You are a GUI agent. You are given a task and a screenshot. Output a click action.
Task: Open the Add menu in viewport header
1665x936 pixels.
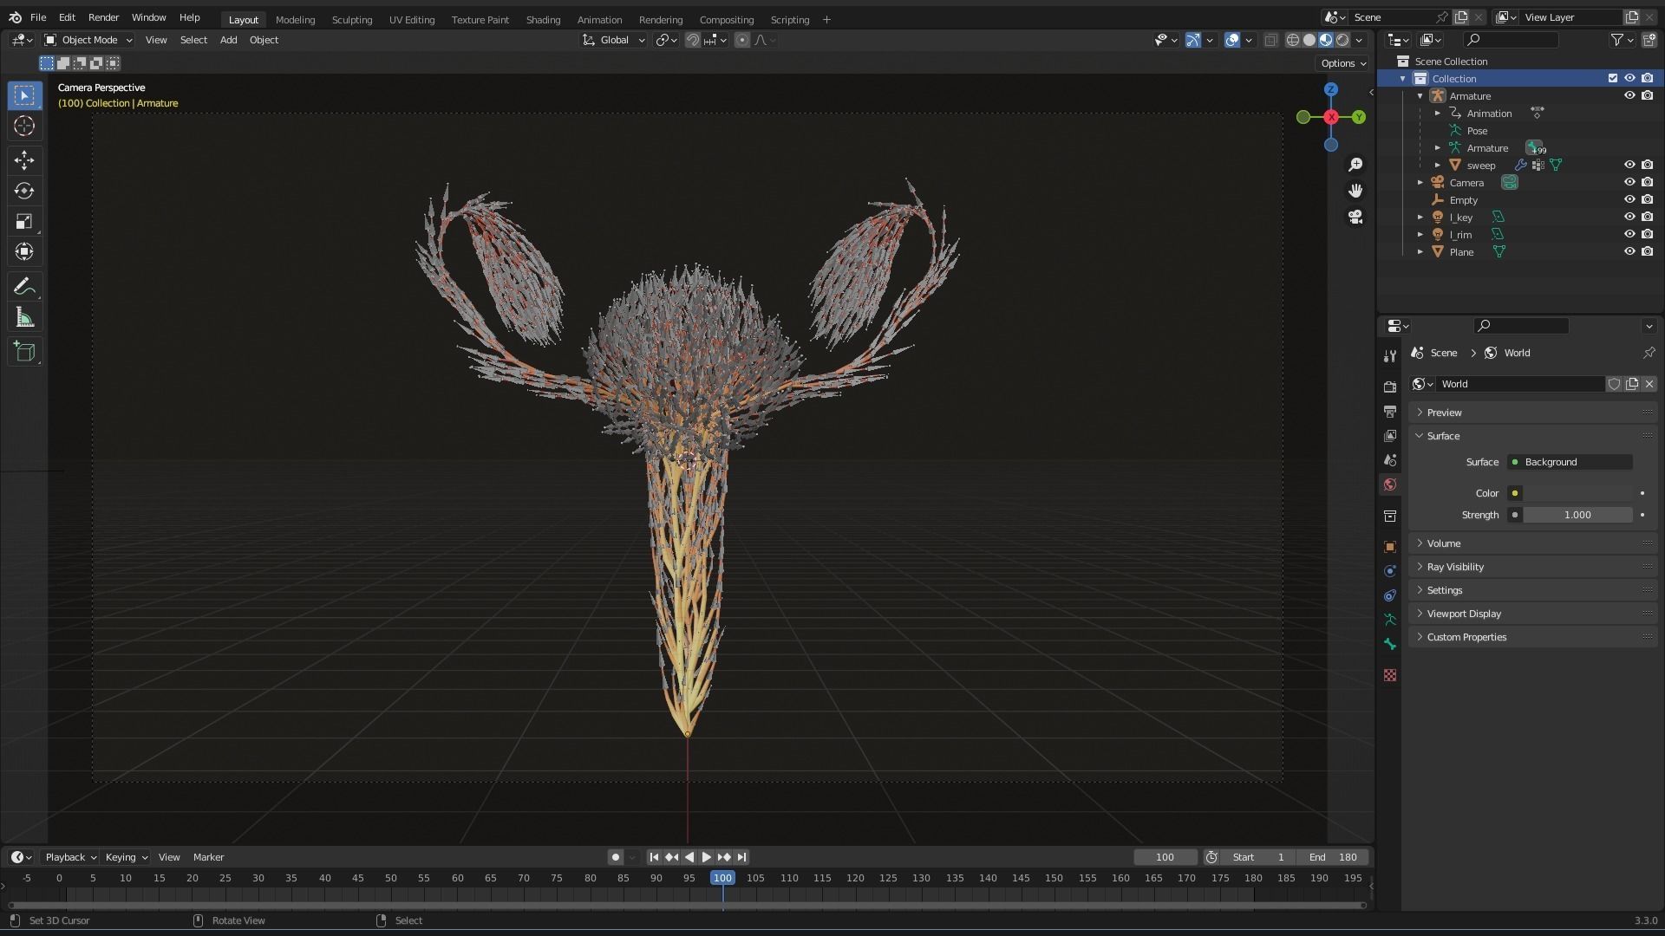click(228, 40)
